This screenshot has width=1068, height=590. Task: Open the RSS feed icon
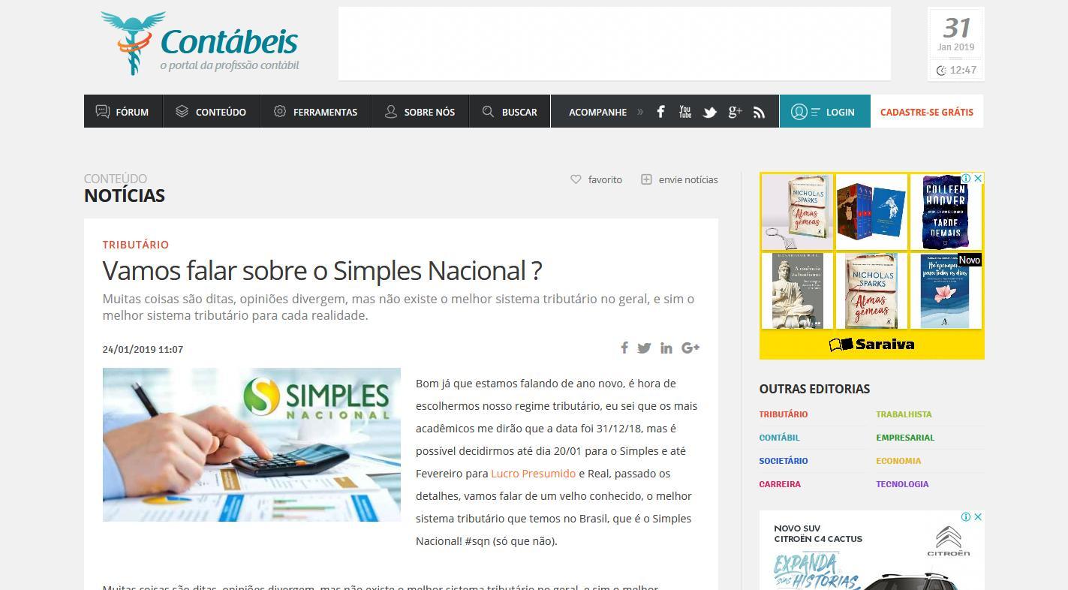(760, 113)
